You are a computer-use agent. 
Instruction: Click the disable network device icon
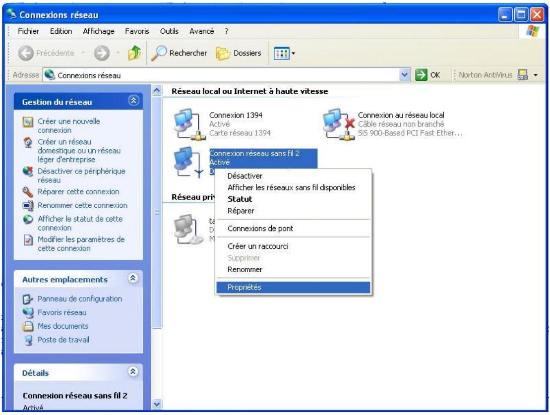pos(28,172)
